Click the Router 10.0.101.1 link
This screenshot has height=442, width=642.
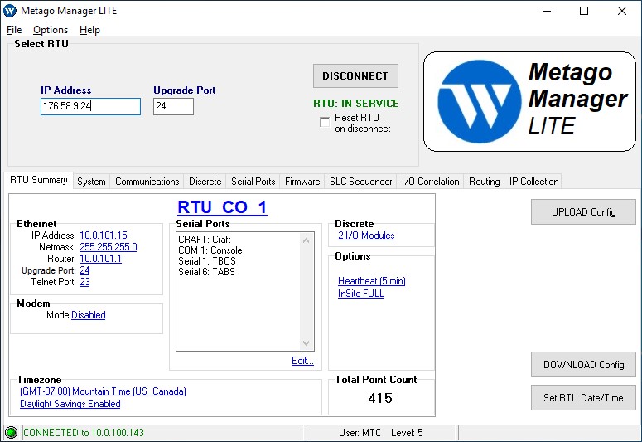click(100, 259)
